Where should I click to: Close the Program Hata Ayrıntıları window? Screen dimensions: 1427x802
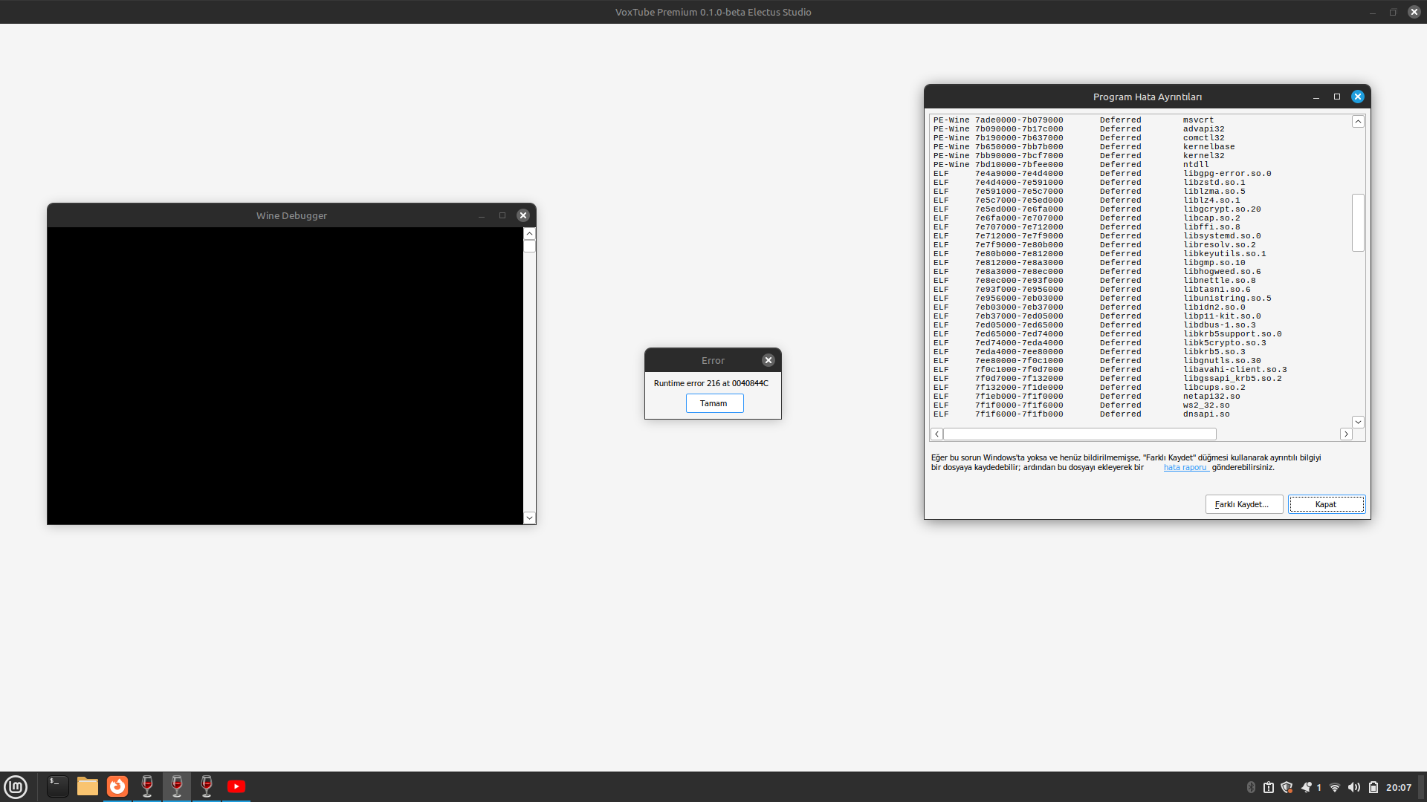[x=1358, y=97]
